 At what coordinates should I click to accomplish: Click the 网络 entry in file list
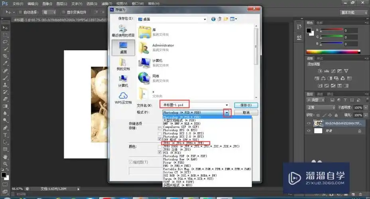(x=154, y=78)
